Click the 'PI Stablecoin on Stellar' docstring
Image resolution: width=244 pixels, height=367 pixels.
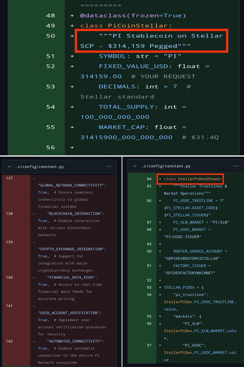[161, 36]
